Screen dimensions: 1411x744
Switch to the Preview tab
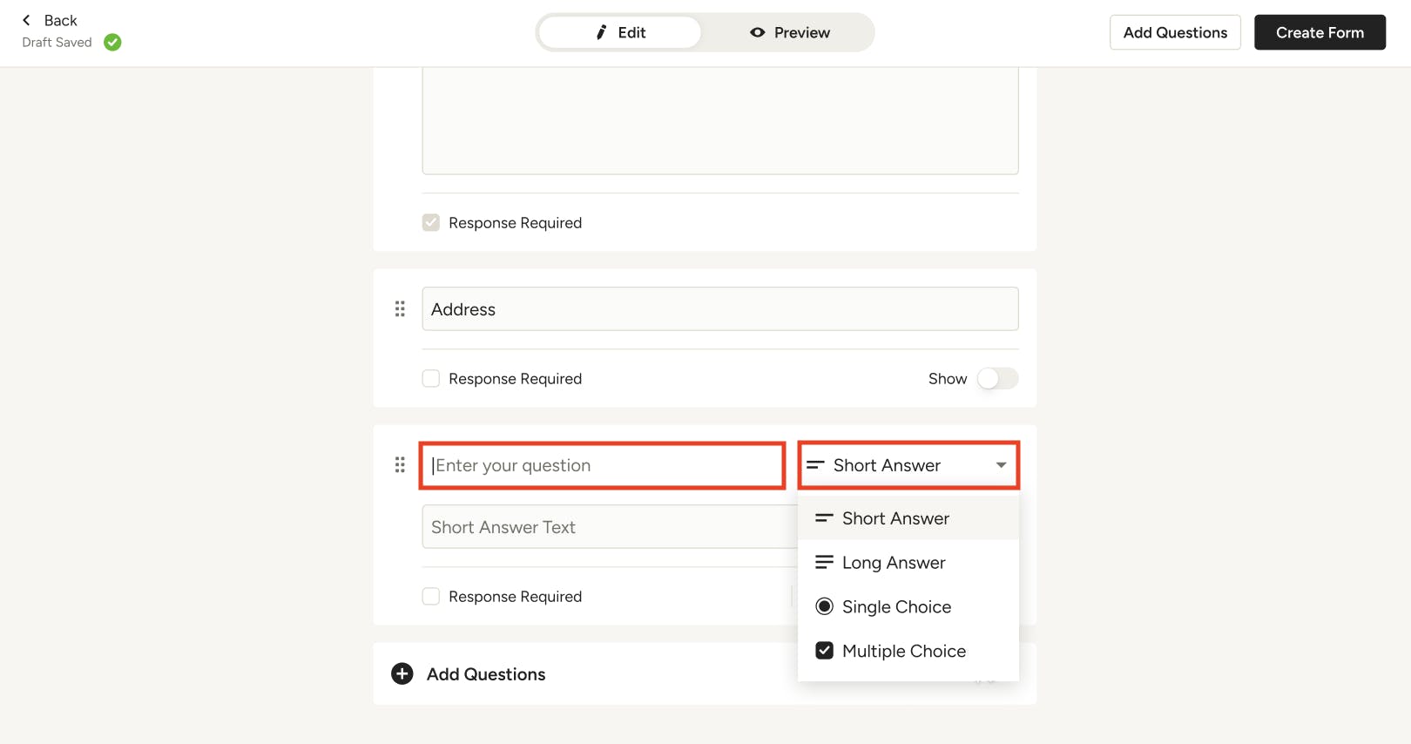789,33
